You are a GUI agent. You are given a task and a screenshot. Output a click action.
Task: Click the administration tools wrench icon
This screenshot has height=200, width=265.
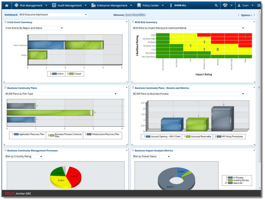coord(225,5)
